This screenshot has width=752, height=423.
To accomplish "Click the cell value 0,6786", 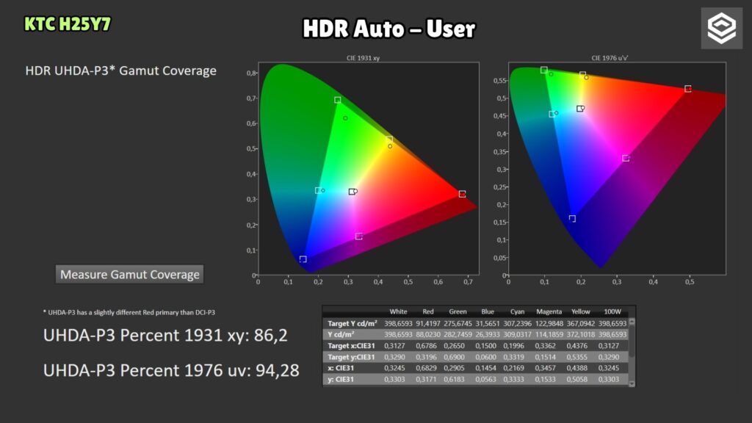I will pos(428,346).
